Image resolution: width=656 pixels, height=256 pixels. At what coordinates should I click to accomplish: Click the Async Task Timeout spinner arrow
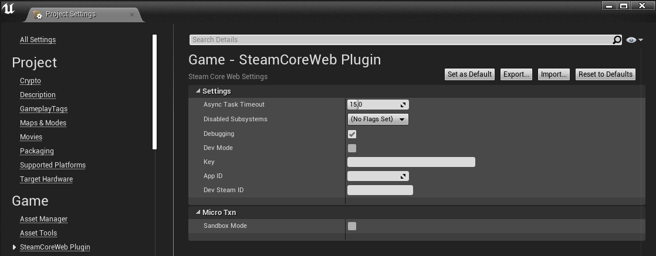(x=403, y=104)
